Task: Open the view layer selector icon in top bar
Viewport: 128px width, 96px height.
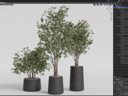Action: 123,1
